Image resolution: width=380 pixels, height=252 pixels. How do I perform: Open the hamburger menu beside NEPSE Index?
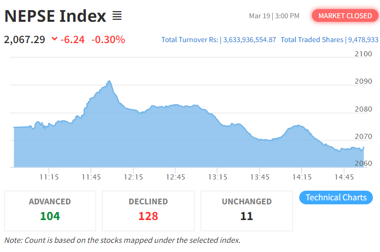click(117, 16)
